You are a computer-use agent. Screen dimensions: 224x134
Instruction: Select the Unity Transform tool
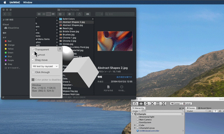tap(163, 104)
